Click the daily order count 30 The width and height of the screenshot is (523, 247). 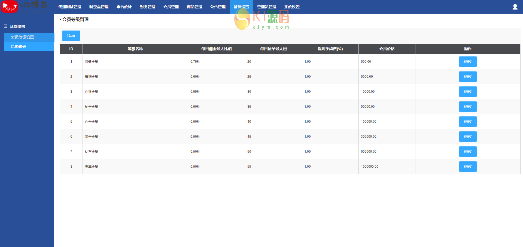click(x=249, y=92)
